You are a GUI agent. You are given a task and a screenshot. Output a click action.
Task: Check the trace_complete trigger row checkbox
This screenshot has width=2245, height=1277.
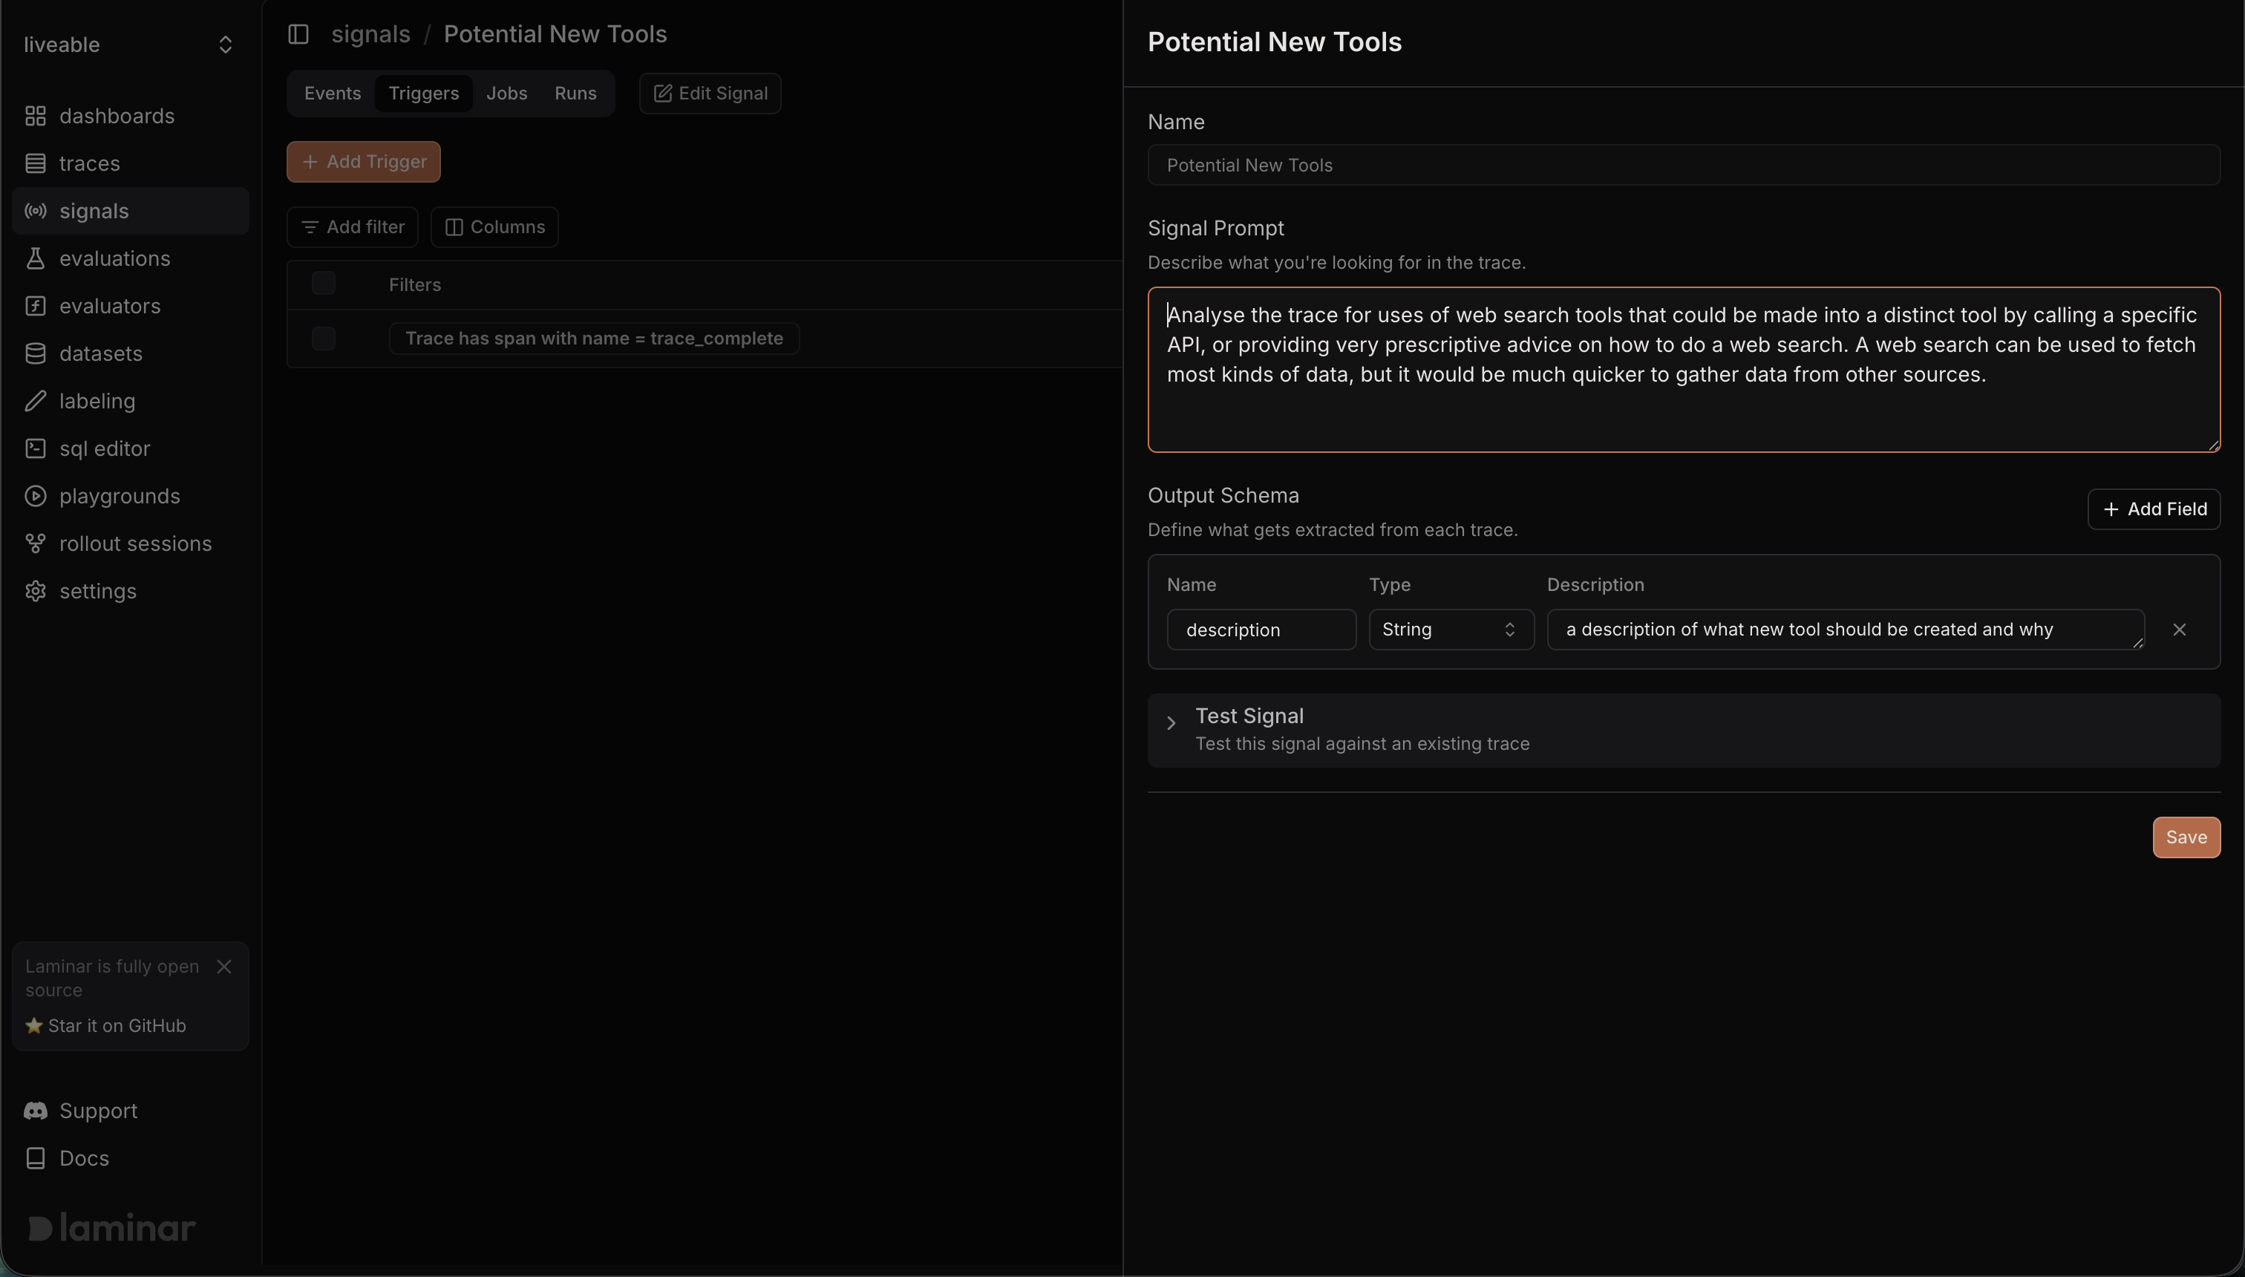[x=324, y=339]
